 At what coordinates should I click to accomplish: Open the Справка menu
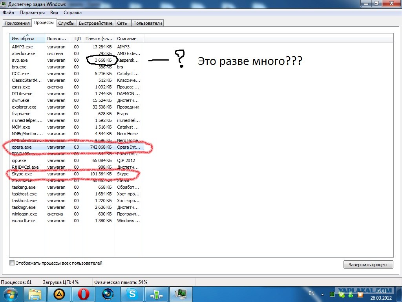click(73, 13)
